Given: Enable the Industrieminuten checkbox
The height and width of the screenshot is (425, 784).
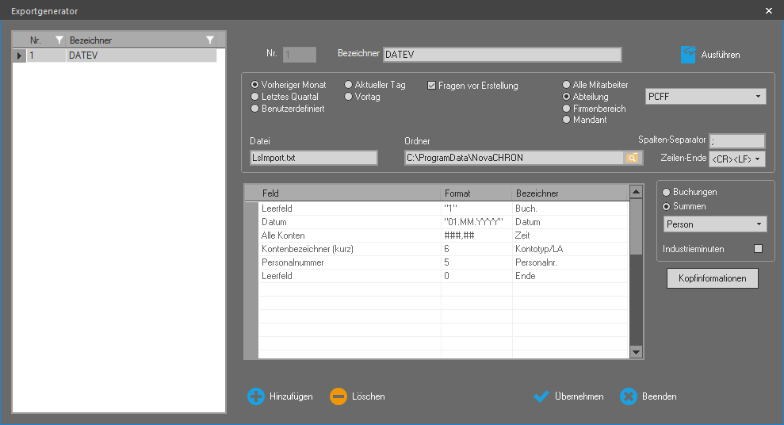Looking at the screenshot, I should pyautogui.click(x=758, y=249).
